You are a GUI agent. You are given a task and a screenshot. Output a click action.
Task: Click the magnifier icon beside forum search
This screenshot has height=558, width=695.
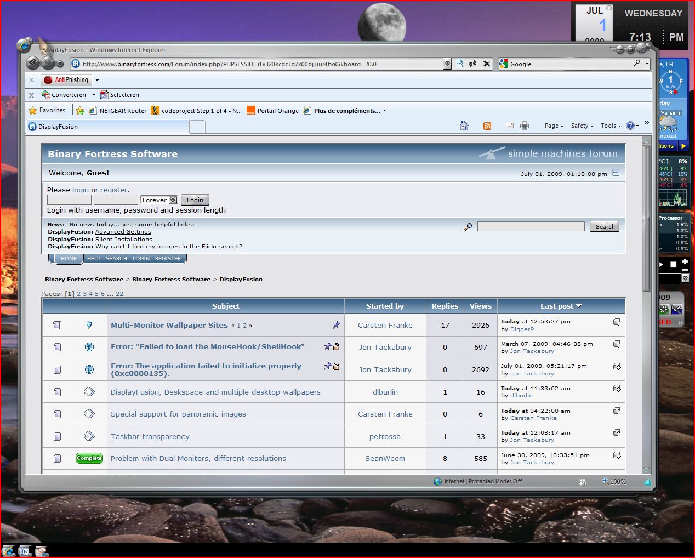click(468, 227)
